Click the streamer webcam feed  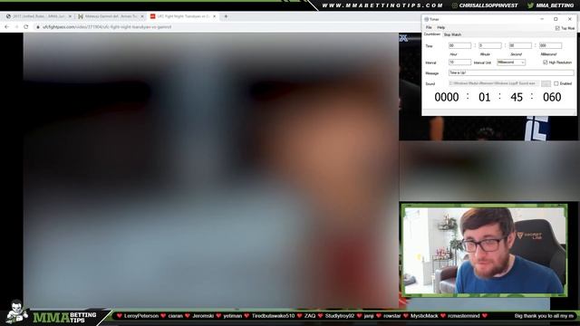coord(485,250)
